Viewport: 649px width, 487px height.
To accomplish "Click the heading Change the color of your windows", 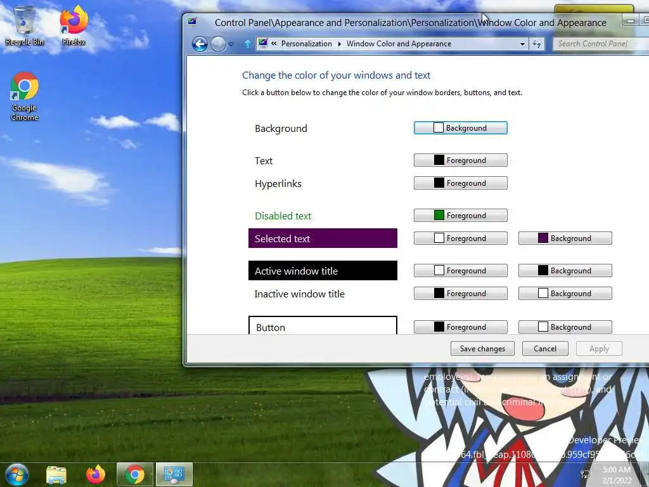I will coord(336,75).
